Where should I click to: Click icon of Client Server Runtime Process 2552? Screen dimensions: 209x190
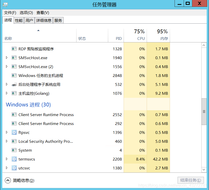click(14, 115)
